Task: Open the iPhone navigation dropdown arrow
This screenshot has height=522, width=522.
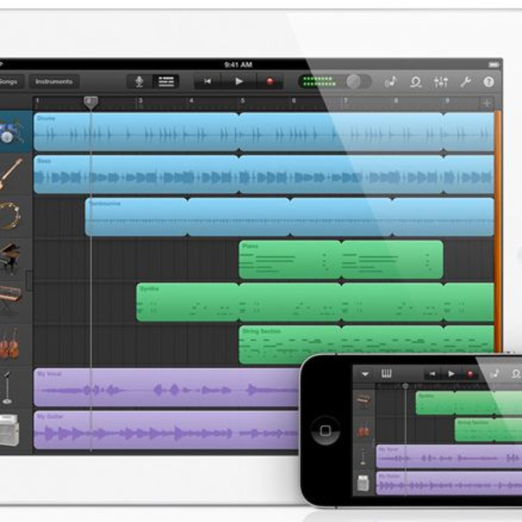Action: pos(365,374)
